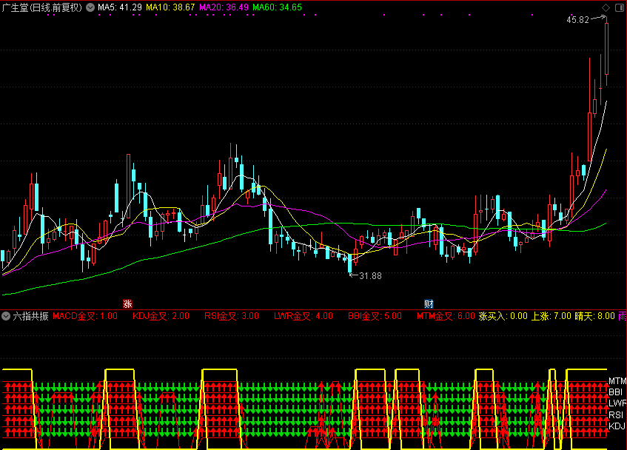The image size is (627, 450).
Task: Expand the 六指共振 indicator menu arrow
Action: point(6,316)
